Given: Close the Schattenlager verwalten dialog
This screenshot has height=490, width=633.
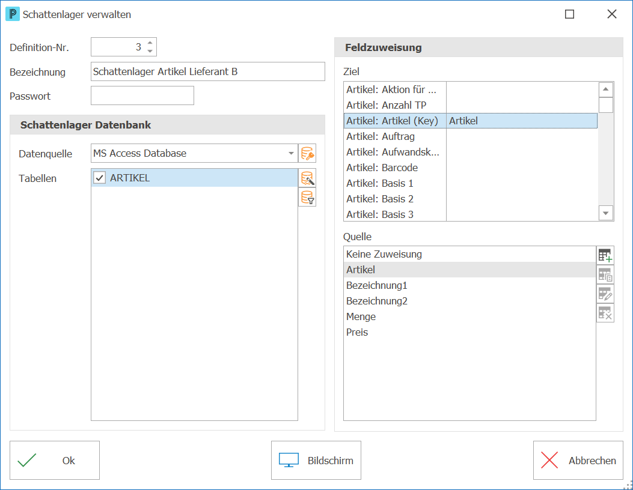Looking at the screenshot, I should click(612, 14).
